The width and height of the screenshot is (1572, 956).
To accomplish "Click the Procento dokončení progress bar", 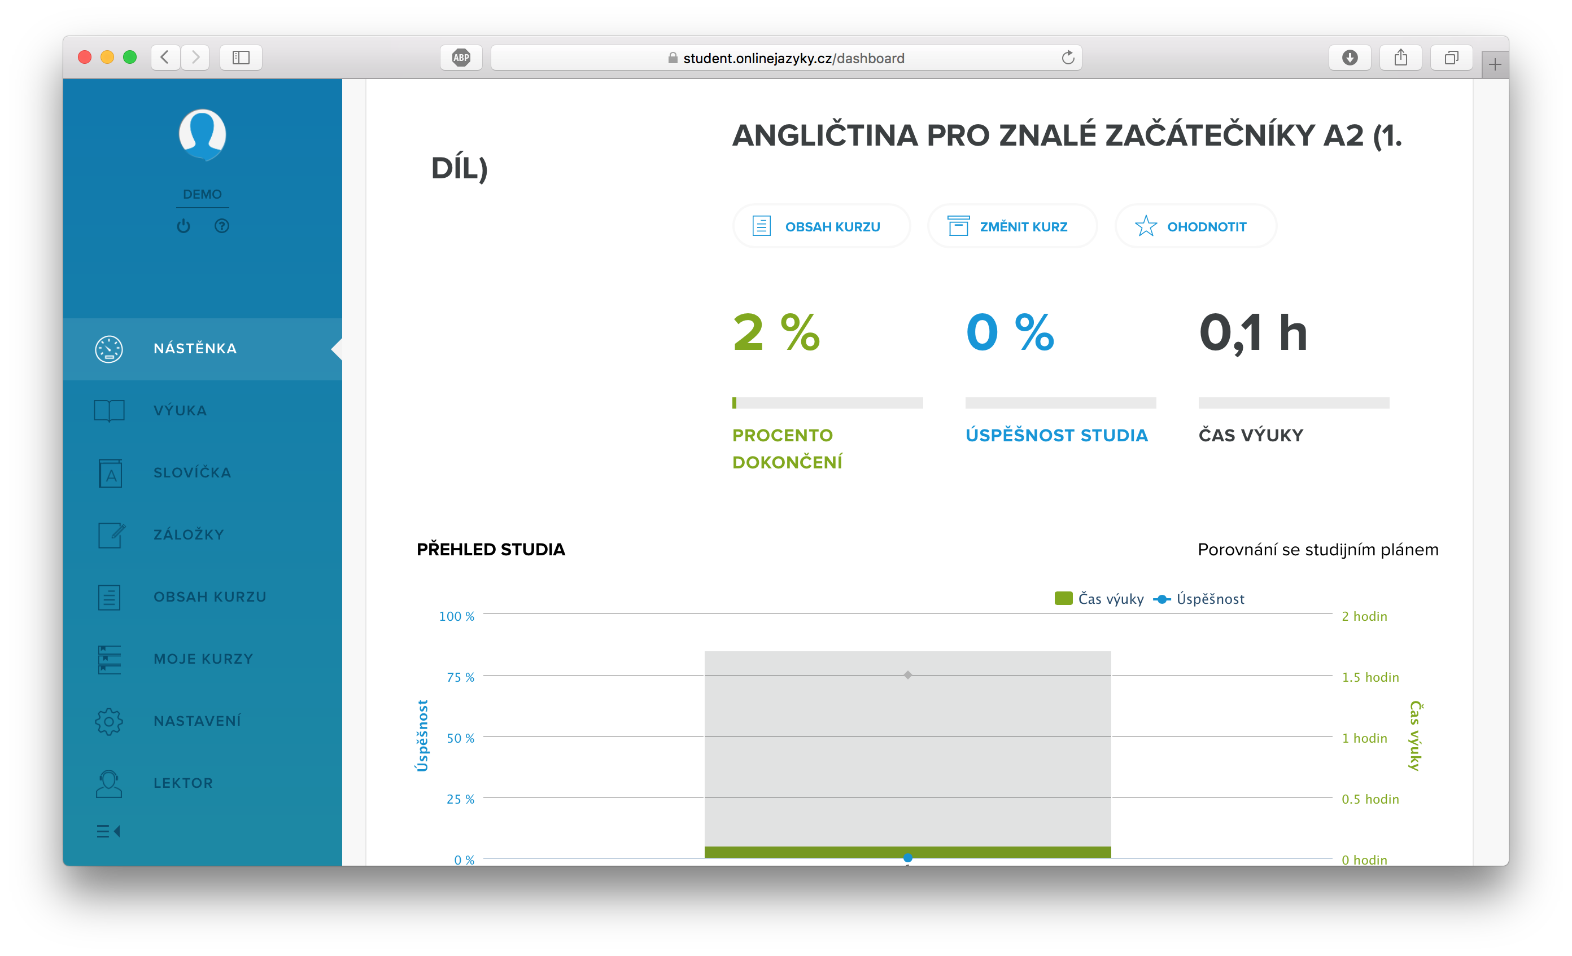I will click(827, 403).
